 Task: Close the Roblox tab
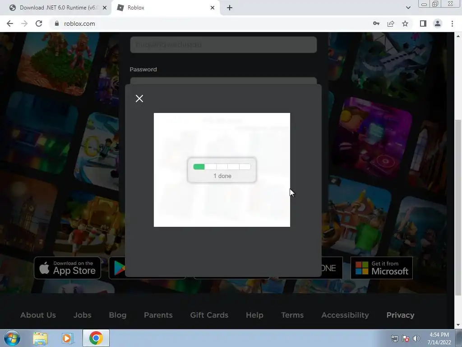(213, 8)
